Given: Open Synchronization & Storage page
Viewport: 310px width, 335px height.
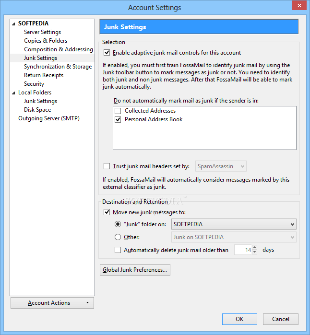Looking at the screenshot, I should point(58,67).
